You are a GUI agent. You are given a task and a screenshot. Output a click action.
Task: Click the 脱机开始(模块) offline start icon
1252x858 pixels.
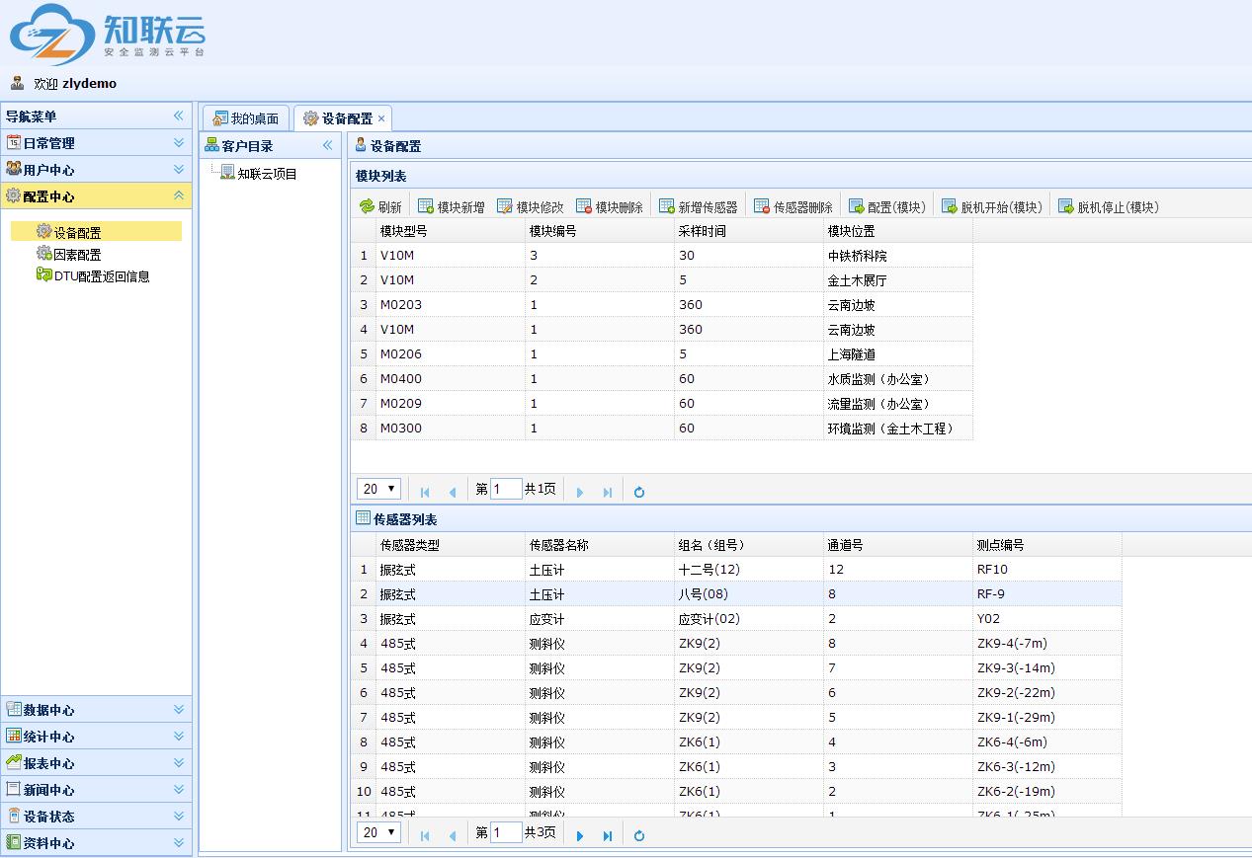950,206
